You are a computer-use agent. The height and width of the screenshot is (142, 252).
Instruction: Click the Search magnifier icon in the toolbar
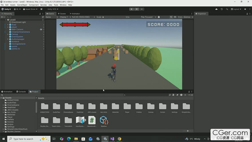(227, 9)
